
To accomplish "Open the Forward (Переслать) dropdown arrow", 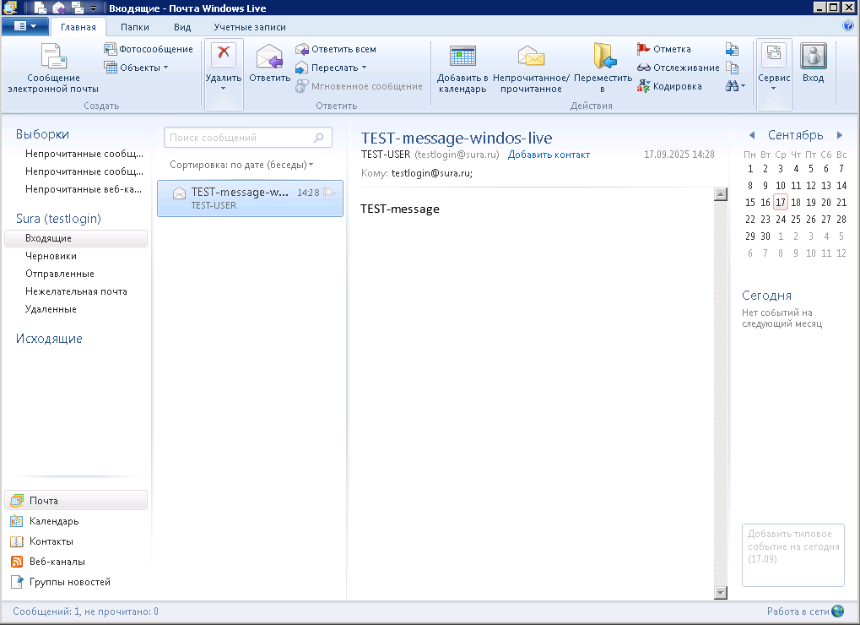I will coord(364,68).
